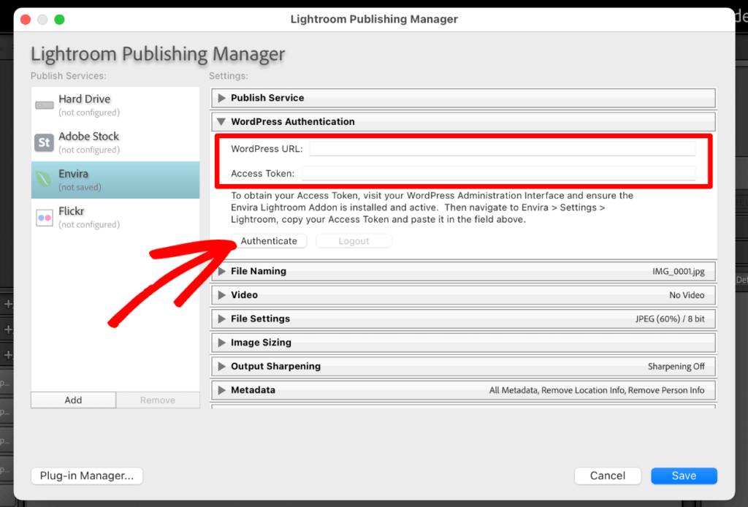
Task: Select the Hard Drive drive icon
Action: (x=45, y=105)
